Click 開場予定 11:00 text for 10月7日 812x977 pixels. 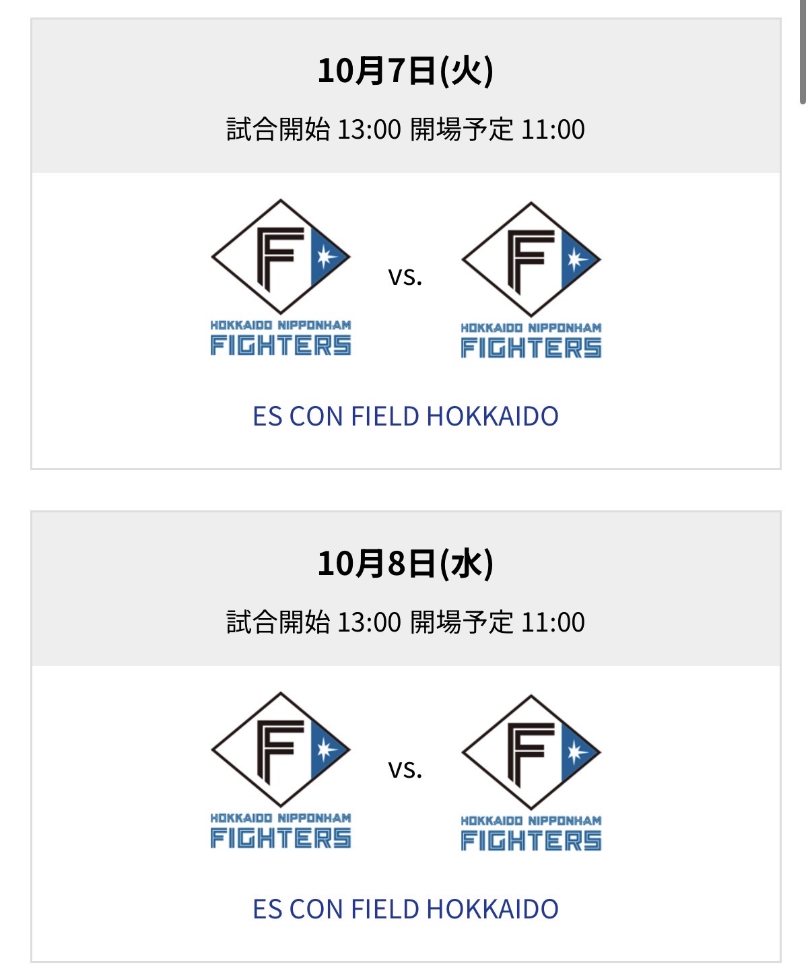(x=497, y=129)
